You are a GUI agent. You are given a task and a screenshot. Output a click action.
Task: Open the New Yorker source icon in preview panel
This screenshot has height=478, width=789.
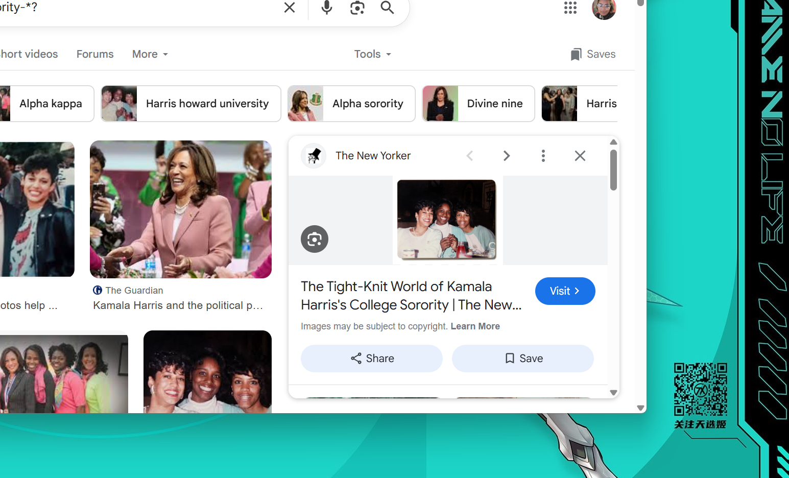click(314, 156)
